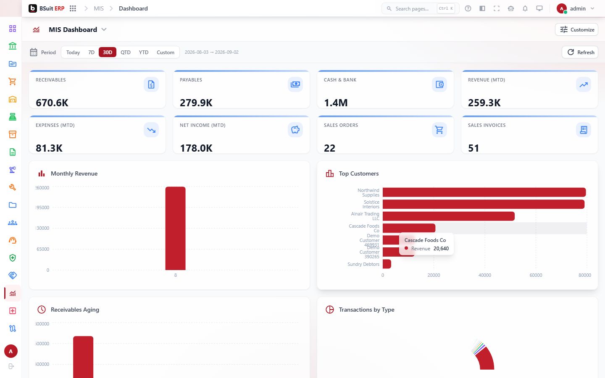Select the 30D period tab
The width and height of the screenshot is (605, 378).
108,52
